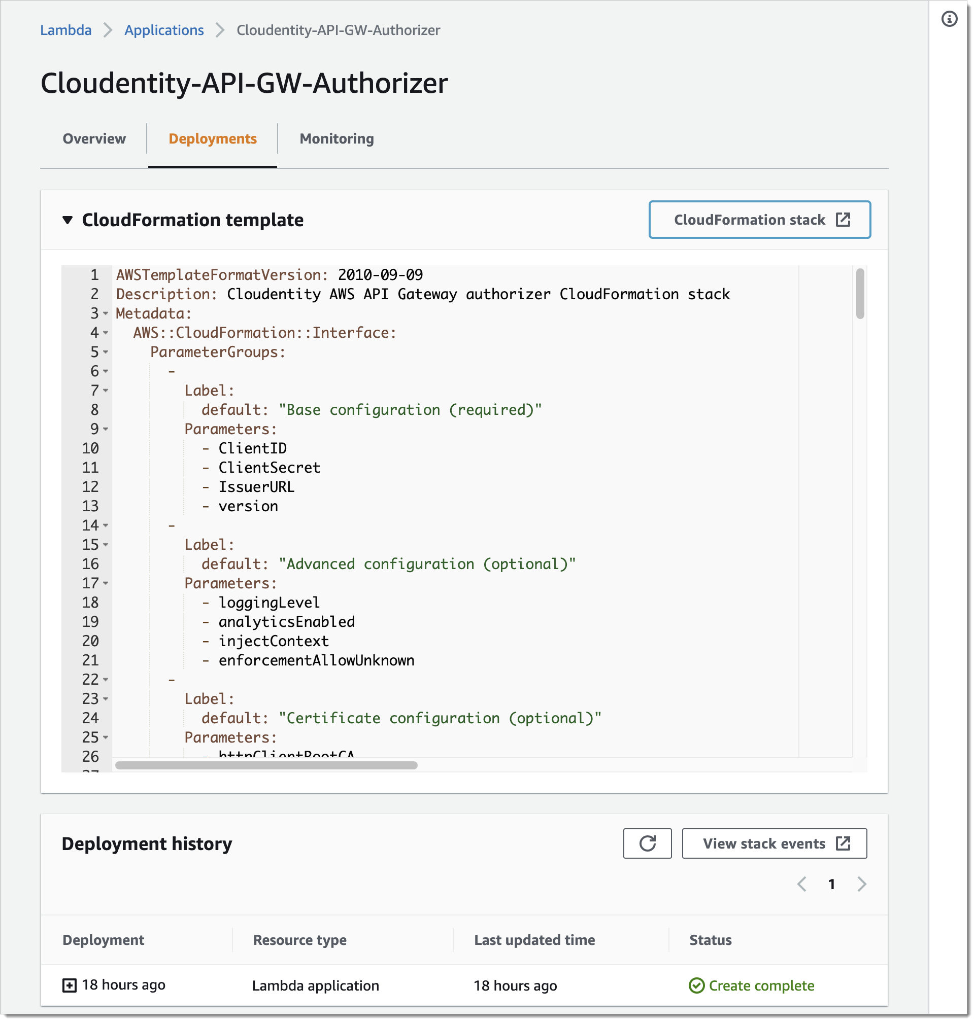The image size is (975, 1022).
Task: Click the loggingLevel parameter on line 18
Action: coord(268,603)
